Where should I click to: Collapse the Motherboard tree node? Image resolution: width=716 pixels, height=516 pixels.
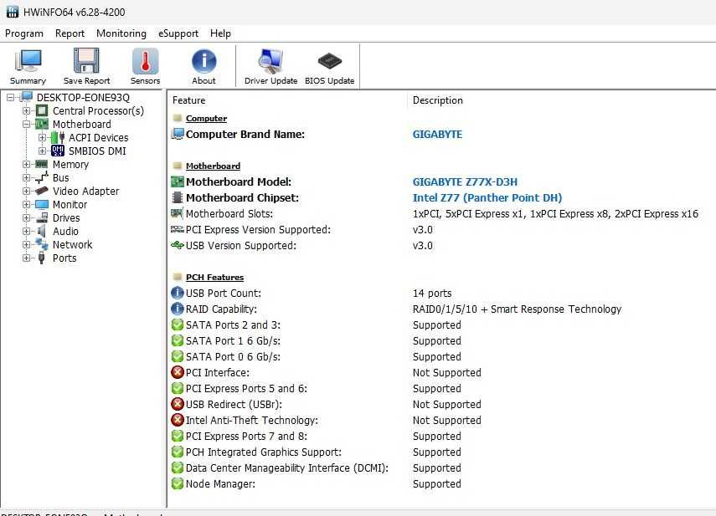26,124
